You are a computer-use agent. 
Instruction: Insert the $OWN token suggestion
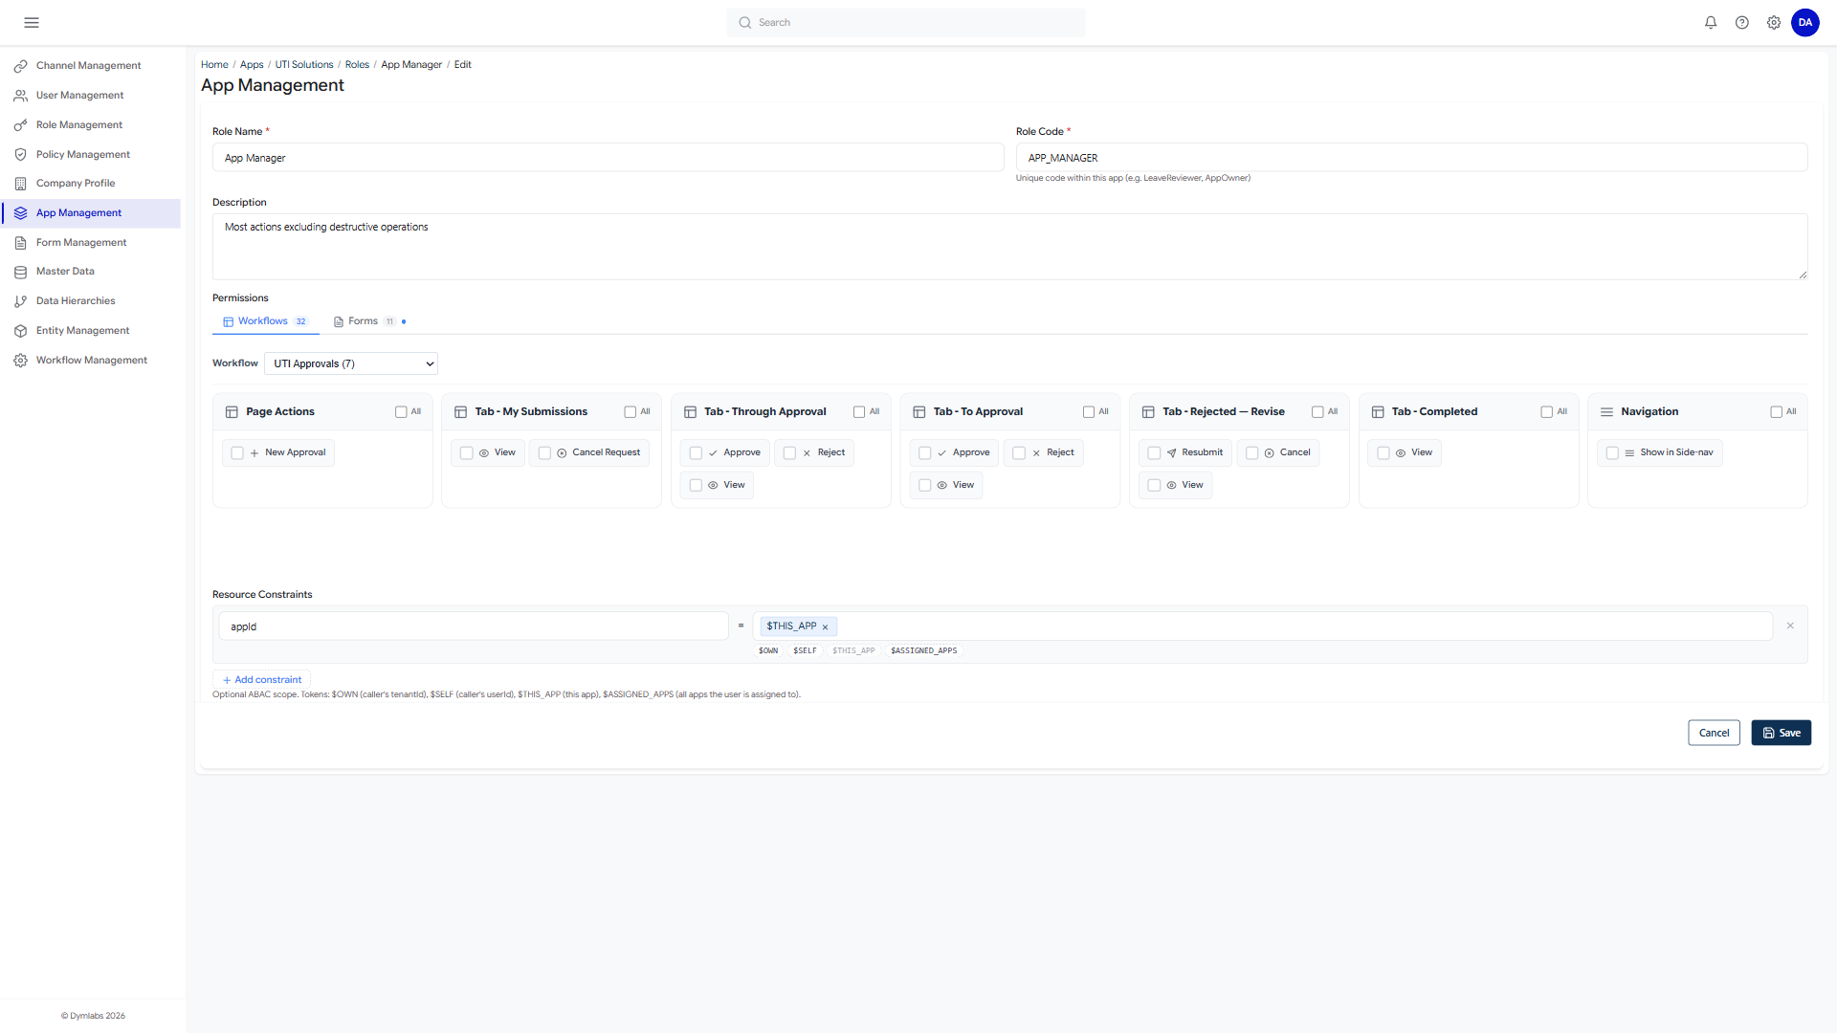tap(768, 650)
